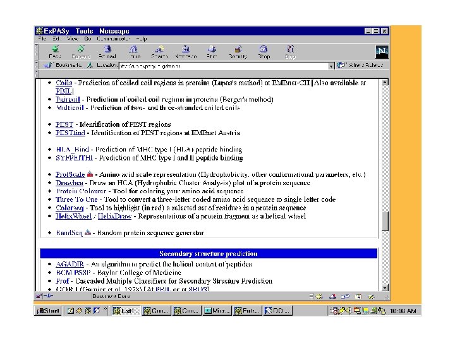455x341 pixels.
Task: Click the What's Related button
Action: (360, 65)
